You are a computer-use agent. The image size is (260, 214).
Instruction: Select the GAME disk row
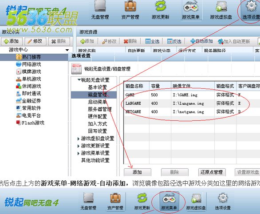(x=192, y=95)
